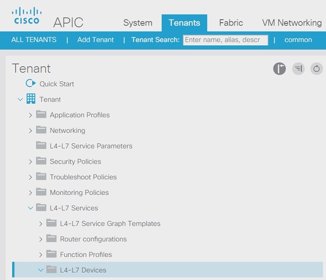The height and width of the screenshot is (280, 326).
Task: Open Application Profiles label
Action: click(x=80, y=115)
